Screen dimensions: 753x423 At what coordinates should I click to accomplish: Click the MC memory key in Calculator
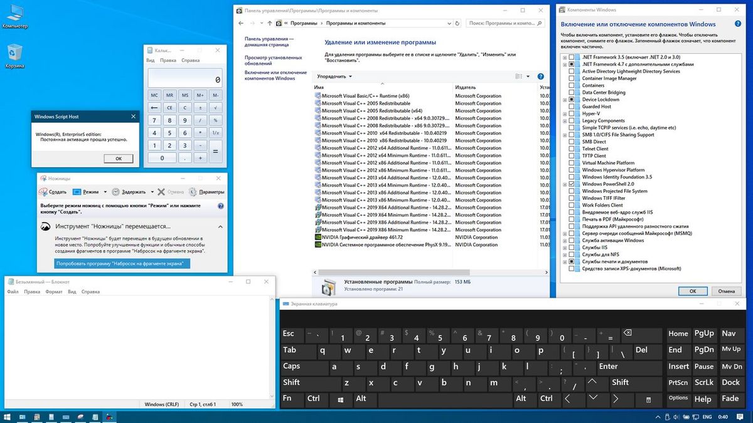click(x=154, y=95)
